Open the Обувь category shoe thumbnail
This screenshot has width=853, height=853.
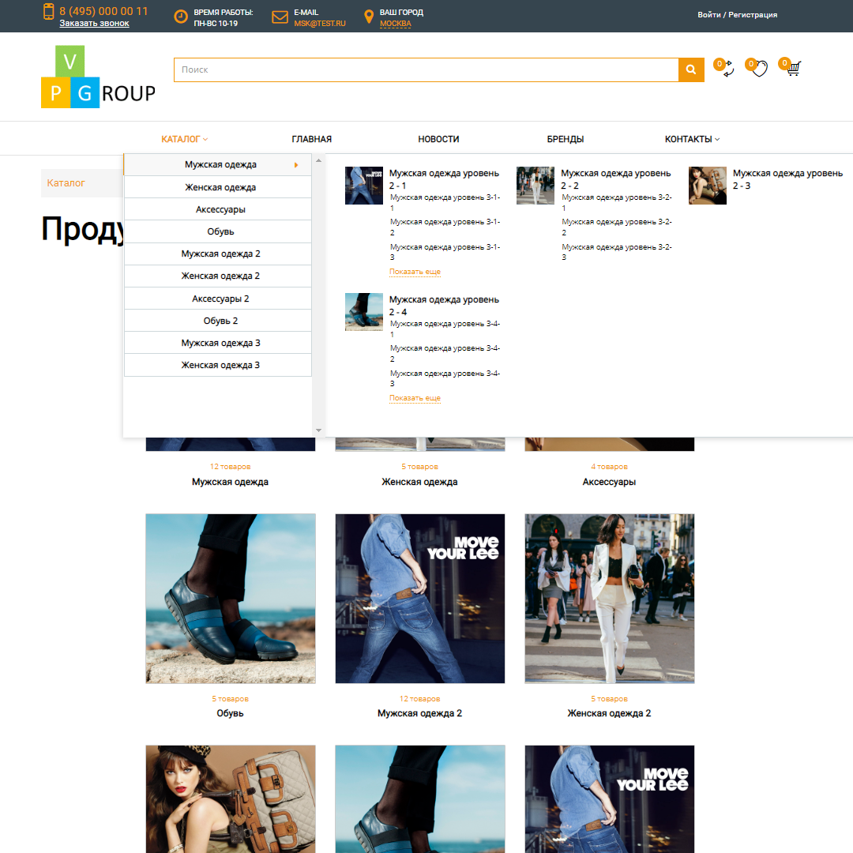231,599
